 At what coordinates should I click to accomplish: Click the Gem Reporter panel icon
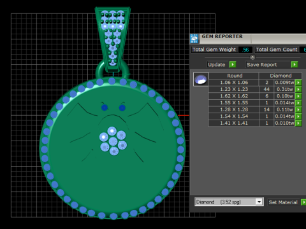click(194, 38)
